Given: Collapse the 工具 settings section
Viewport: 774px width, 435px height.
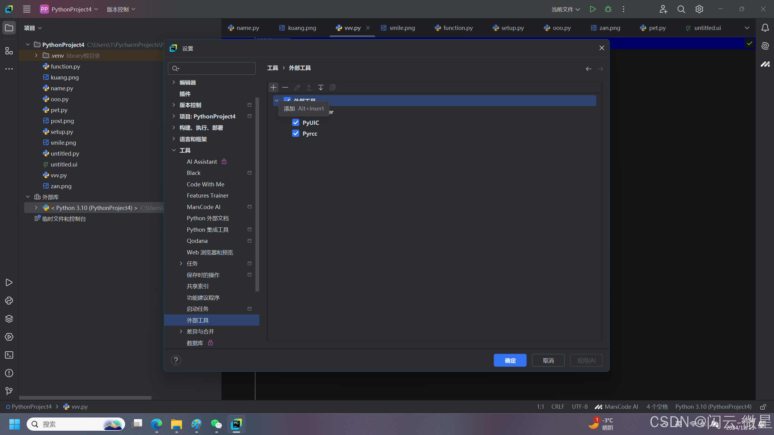Looking at the screenshot, I should 174,150.
